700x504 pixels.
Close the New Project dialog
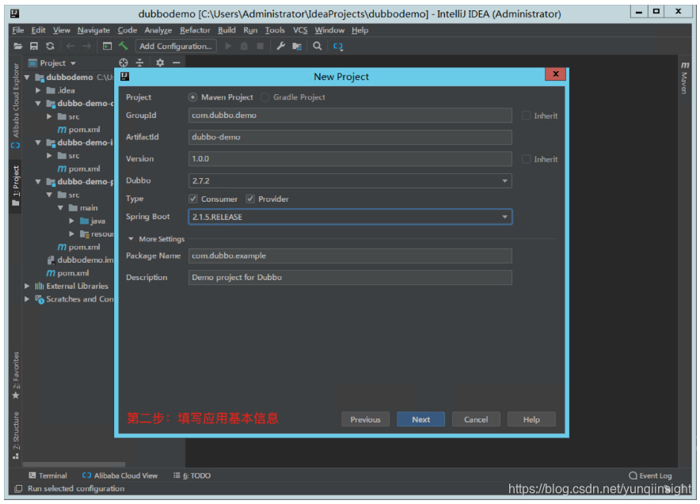555,74
